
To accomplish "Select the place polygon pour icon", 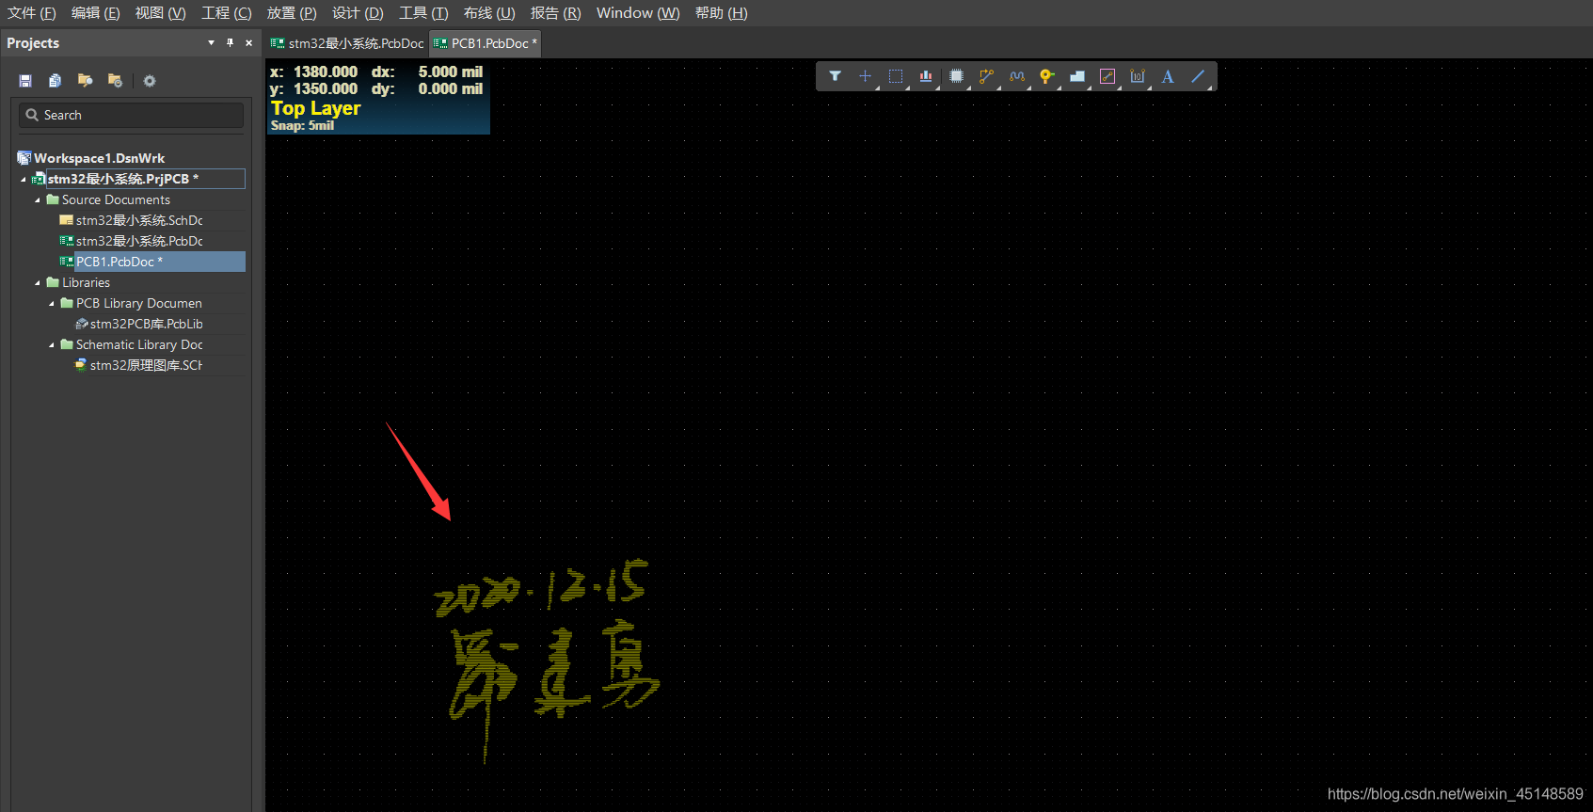I will click(1077, 76).
